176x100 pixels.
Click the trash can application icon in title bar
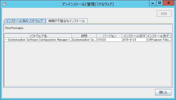pyautogui.click(x=5, y=4)
